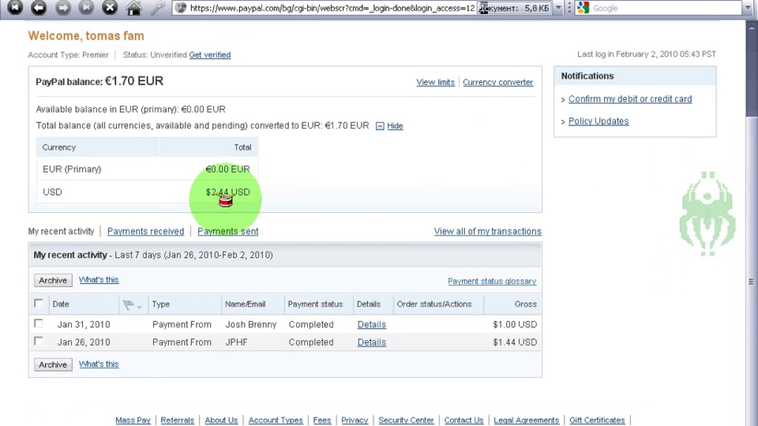This screenshot has height=426, width=758.
Task: Open the Mass Pay footer link
Action: (x=133, y=420)
